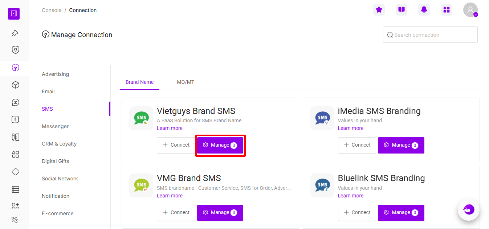The image size is (489, 229).
Task: Click the iMedia SMS Branding logo icon
Action: (322, 118)
